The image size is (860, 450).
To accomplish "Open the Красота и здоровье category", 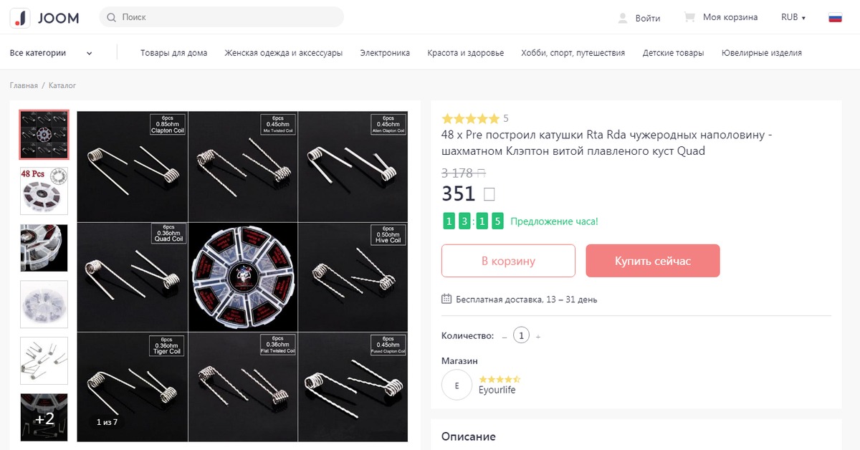I will pos(466,53).
